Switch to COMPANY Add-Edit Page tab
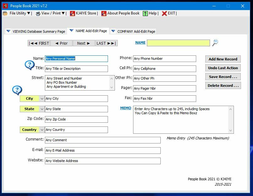 tap(133, 31)
